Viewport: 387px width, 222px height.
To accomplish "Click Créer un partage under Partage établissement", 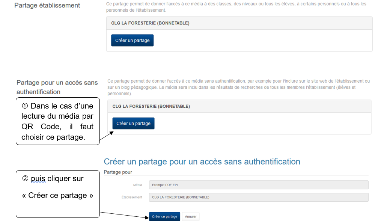I will pos(132,41).
